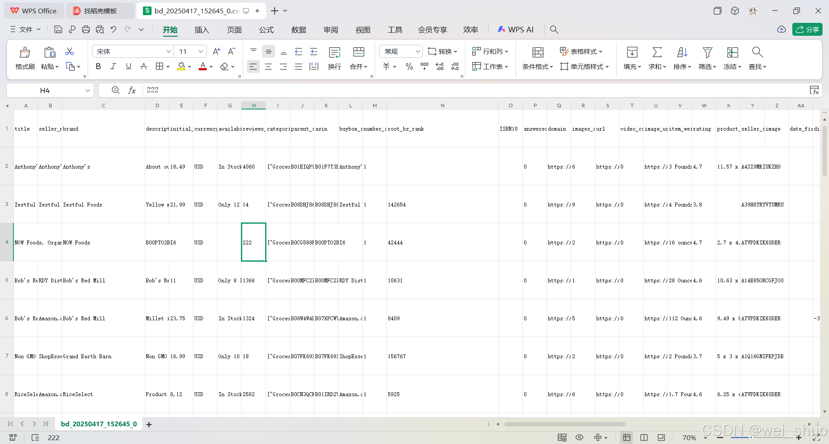
Task: Increase decimal places icon
Action: tap(440, 66)
